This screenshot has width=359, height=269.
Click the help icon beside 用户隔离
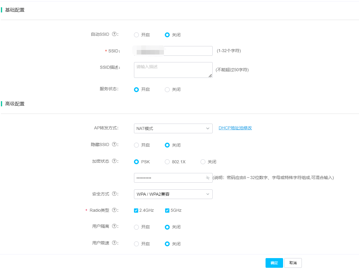pos(114,226)
